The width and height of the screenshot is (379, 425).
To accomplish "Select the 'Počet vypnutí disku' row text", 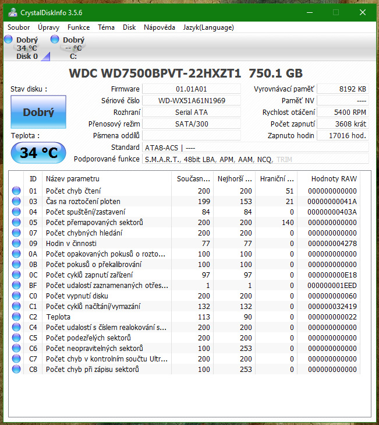I will click(x=77, y=296).
